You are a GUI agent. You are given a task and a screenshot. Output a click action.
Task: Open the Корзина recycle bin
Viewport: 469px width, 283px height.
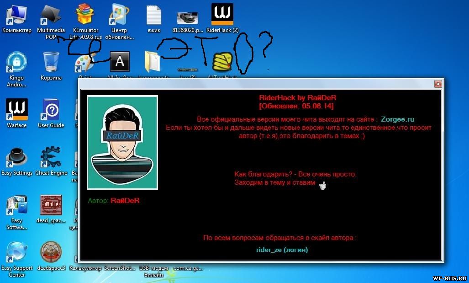pos(51,63)
